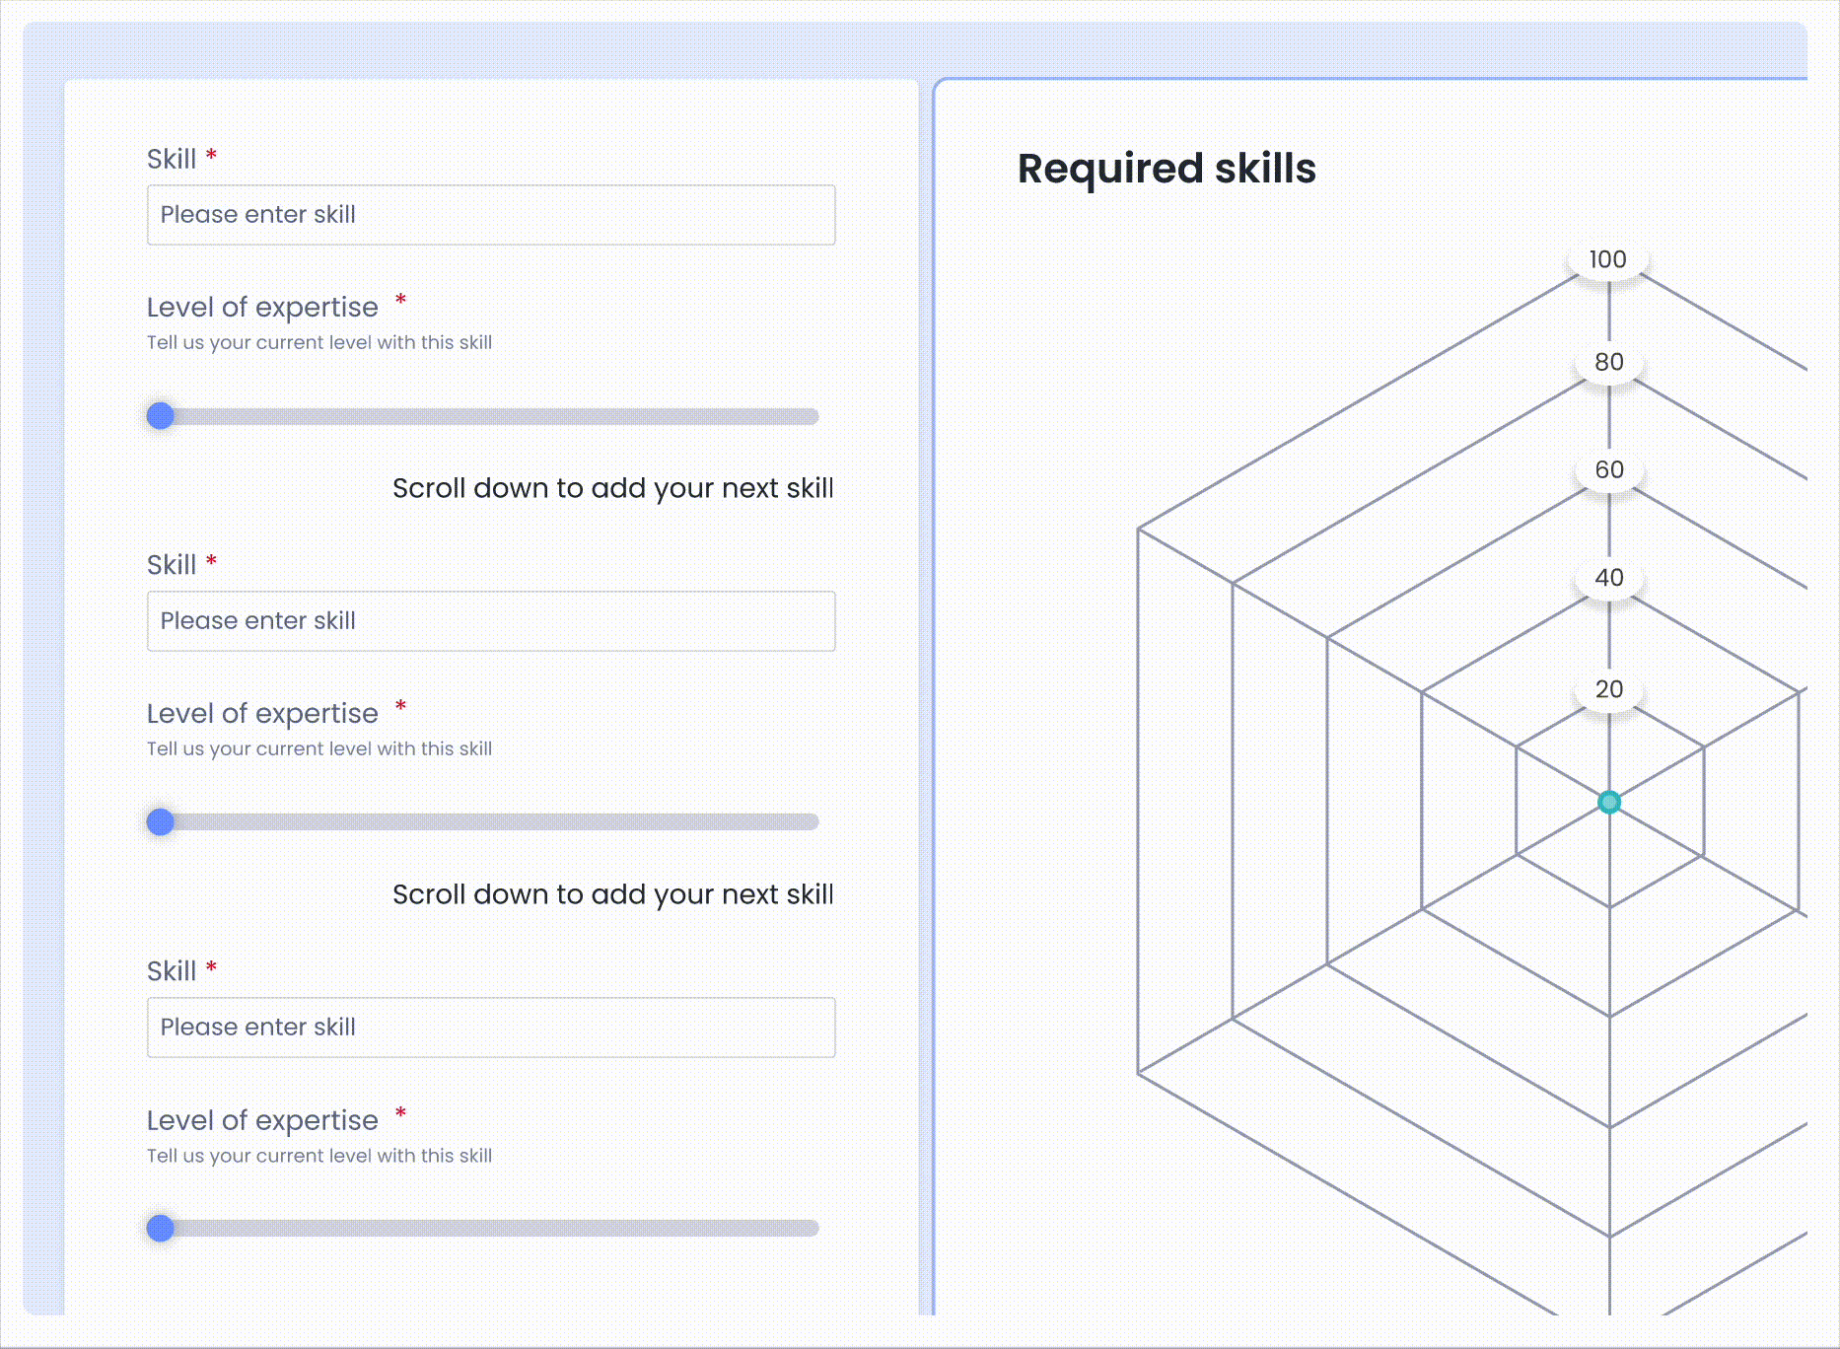The height and width of the screenshot is (1349, 1840).
Task: Focus the second Skill input field
Action: [490, 621]
